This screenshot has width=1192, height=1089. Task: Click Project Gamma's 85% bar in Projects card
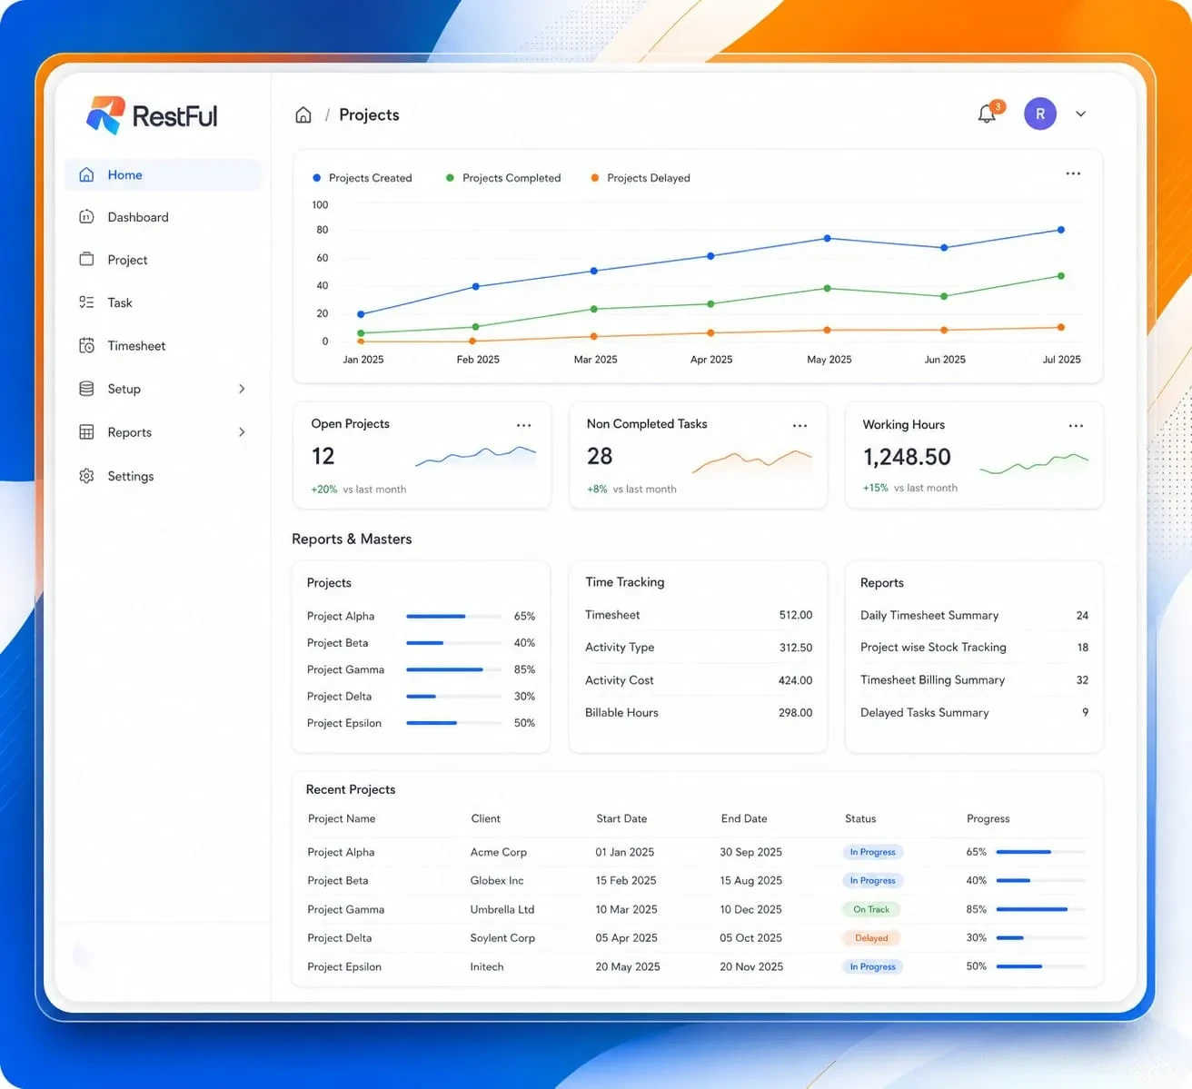[453, 669]
